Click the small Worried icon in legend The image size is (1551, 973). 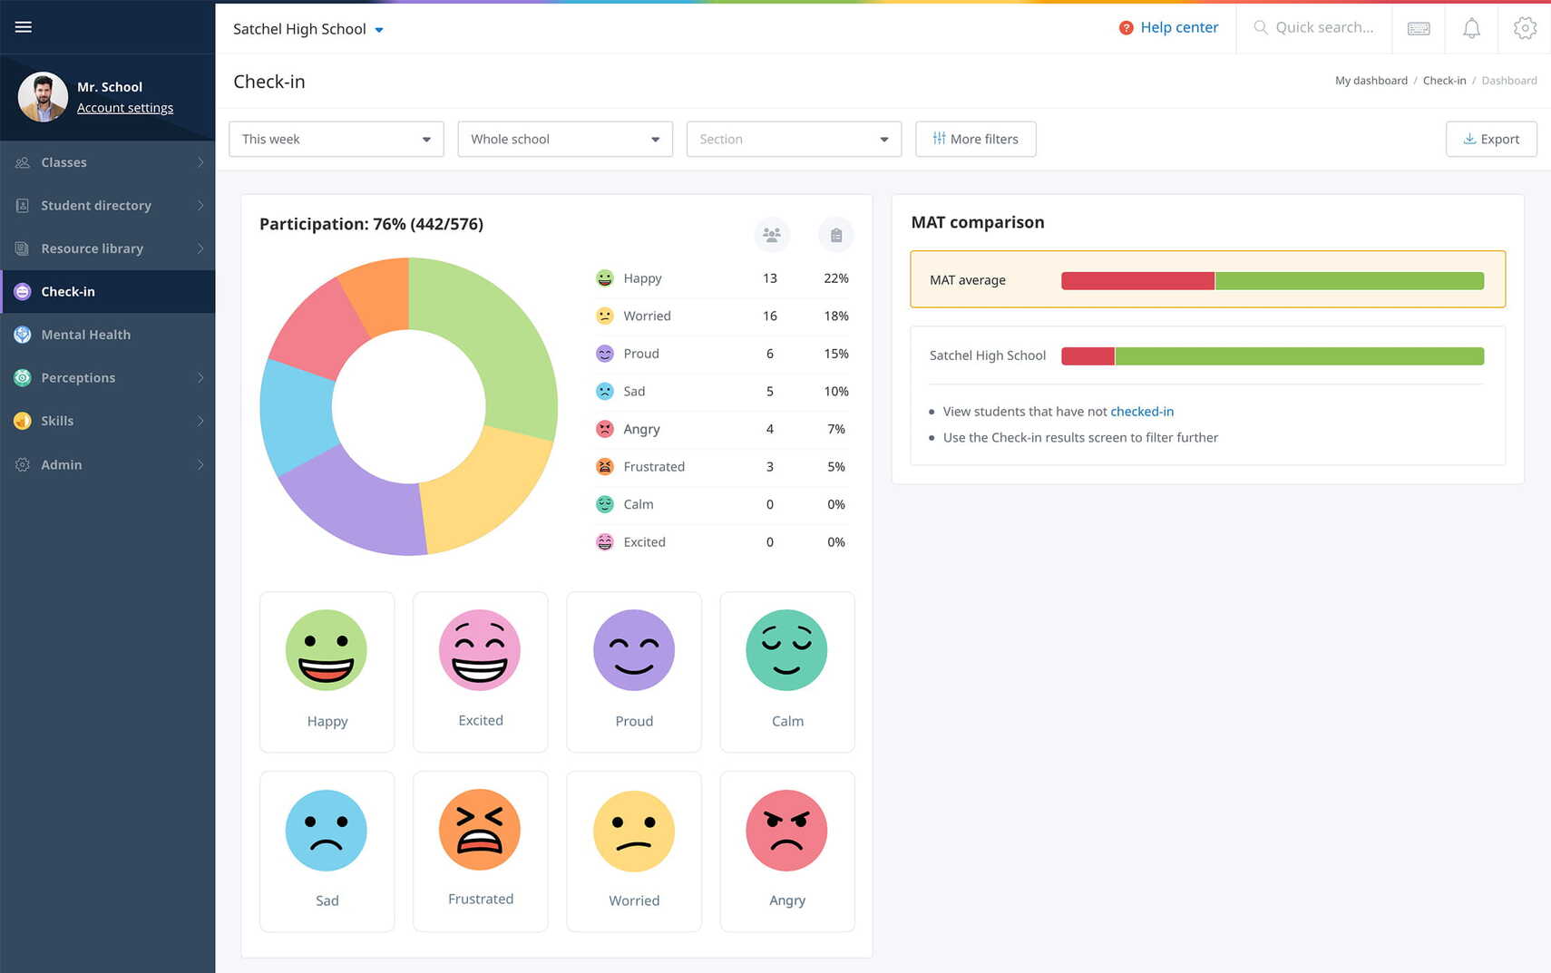click(x=605, y=316)
